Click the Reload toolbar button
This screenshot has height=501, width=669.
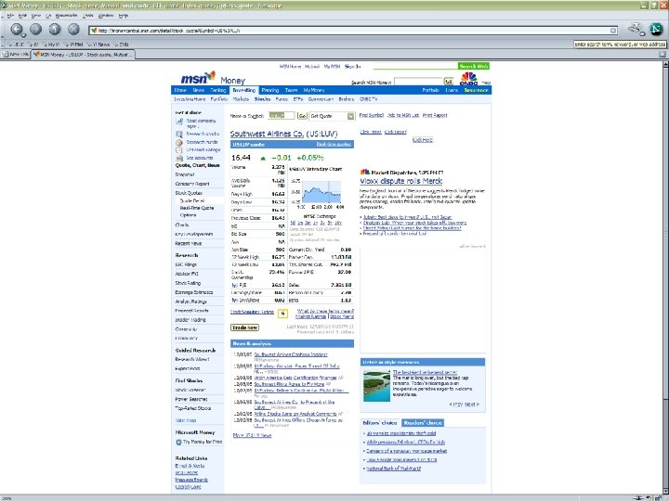pyautogui.click(x=55, y=29)
